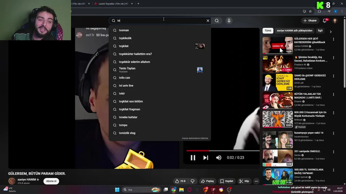Pick the 'tello can' suggestion
The image size is (346, 194).
pos(159,78)
